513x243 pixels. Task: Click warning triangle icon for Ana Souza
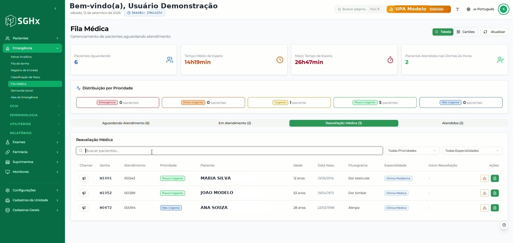click(484, 208)
